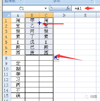Open the Name Box dropdown arrow
The width and height of the screenshot is (100, 101).
click(x=46, y=8)
